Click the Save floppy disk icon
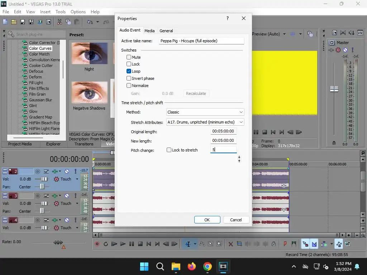Screen dimensions: 367x275 tap(23, 22)
